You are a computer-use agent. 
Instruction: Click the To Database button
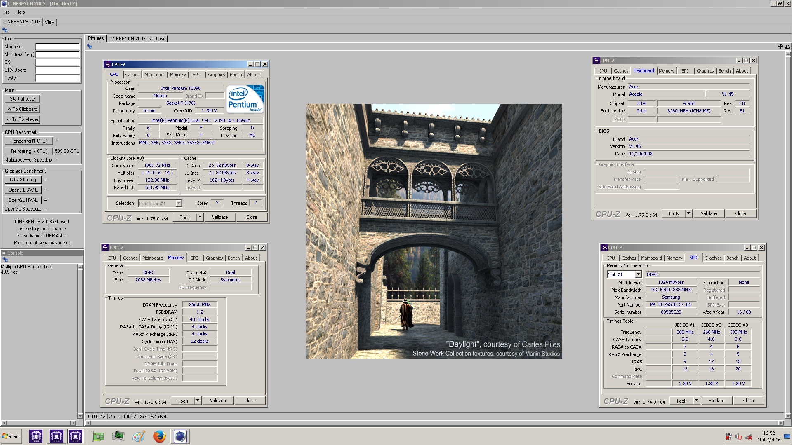(x=22, y=119)
